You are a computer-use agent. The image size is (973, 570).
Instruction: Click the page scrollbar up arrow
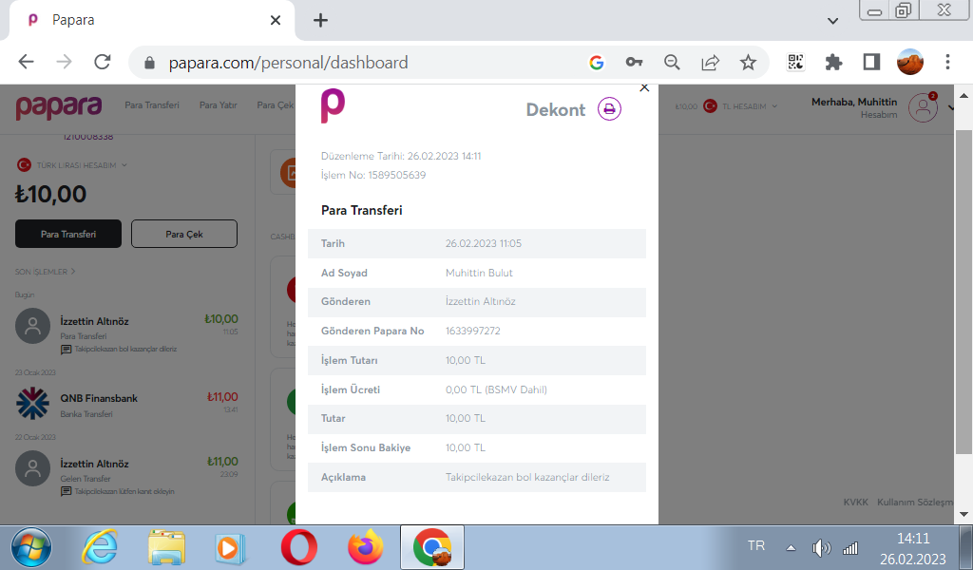(963, 96)
